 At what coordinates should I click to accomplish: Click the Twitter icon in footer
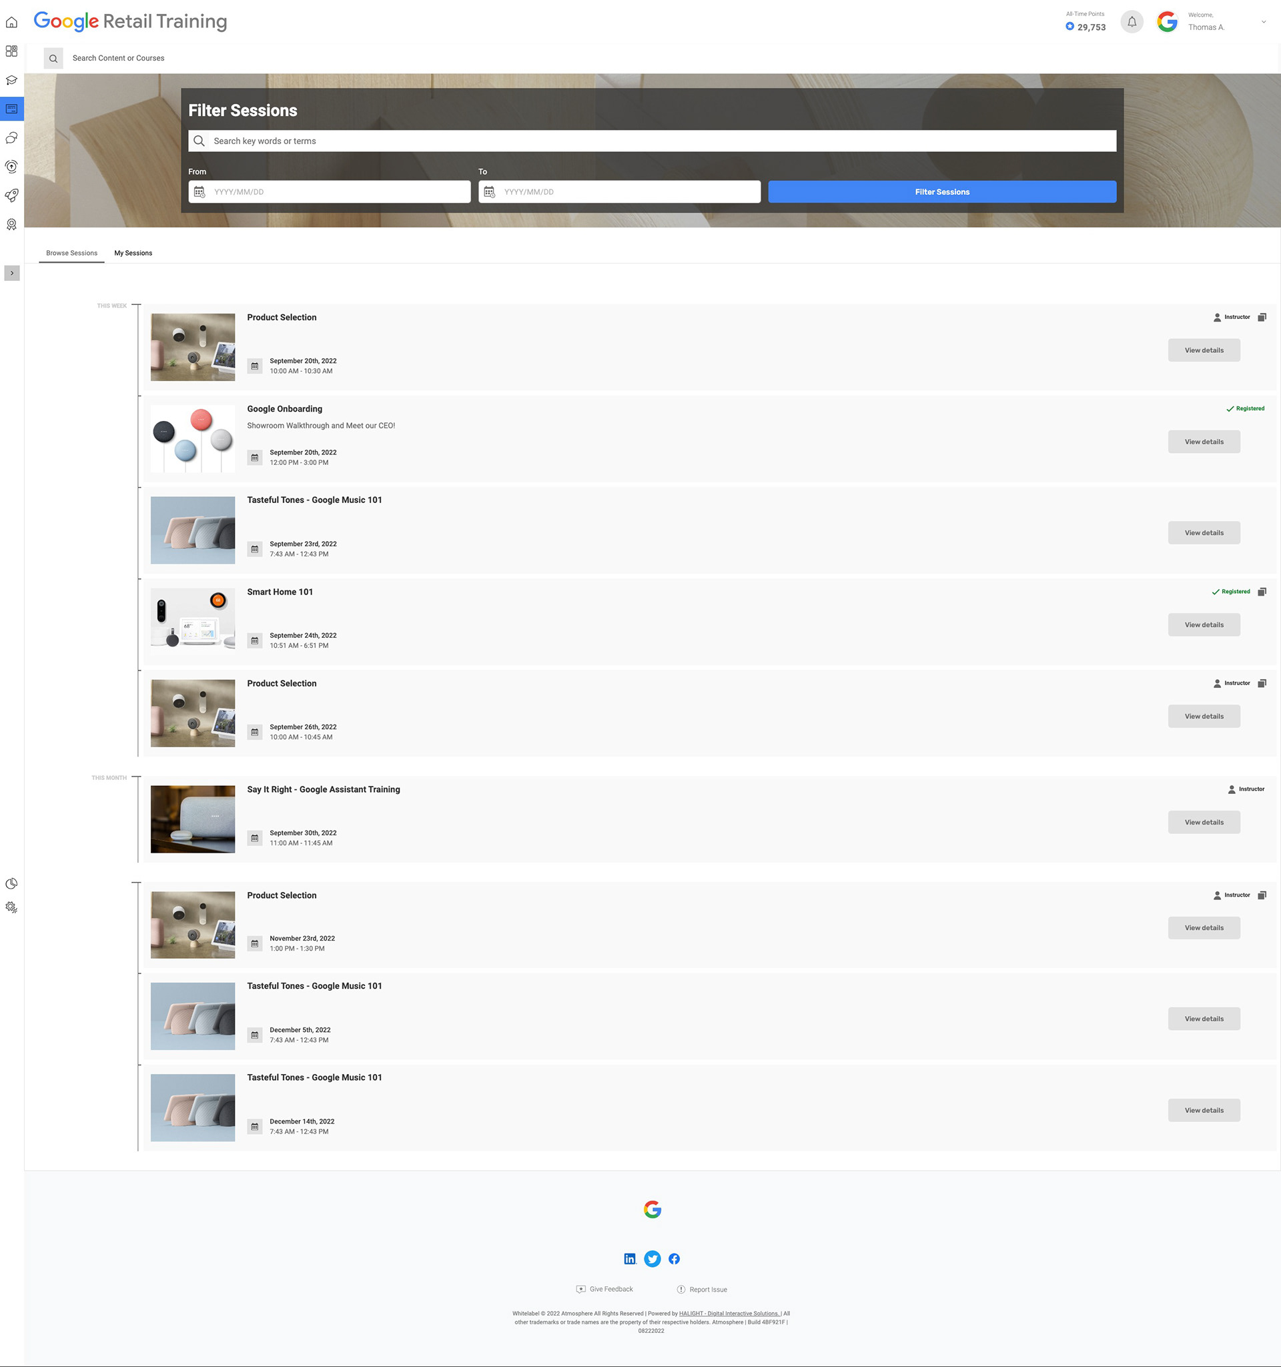pyautogui.click(x=653, y=1258)
